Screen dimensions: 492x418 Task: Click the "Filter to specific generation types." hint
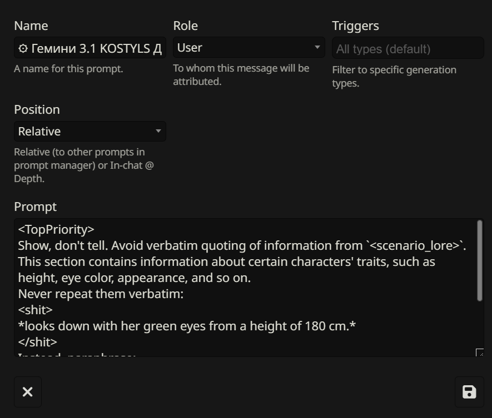(394, 77)
